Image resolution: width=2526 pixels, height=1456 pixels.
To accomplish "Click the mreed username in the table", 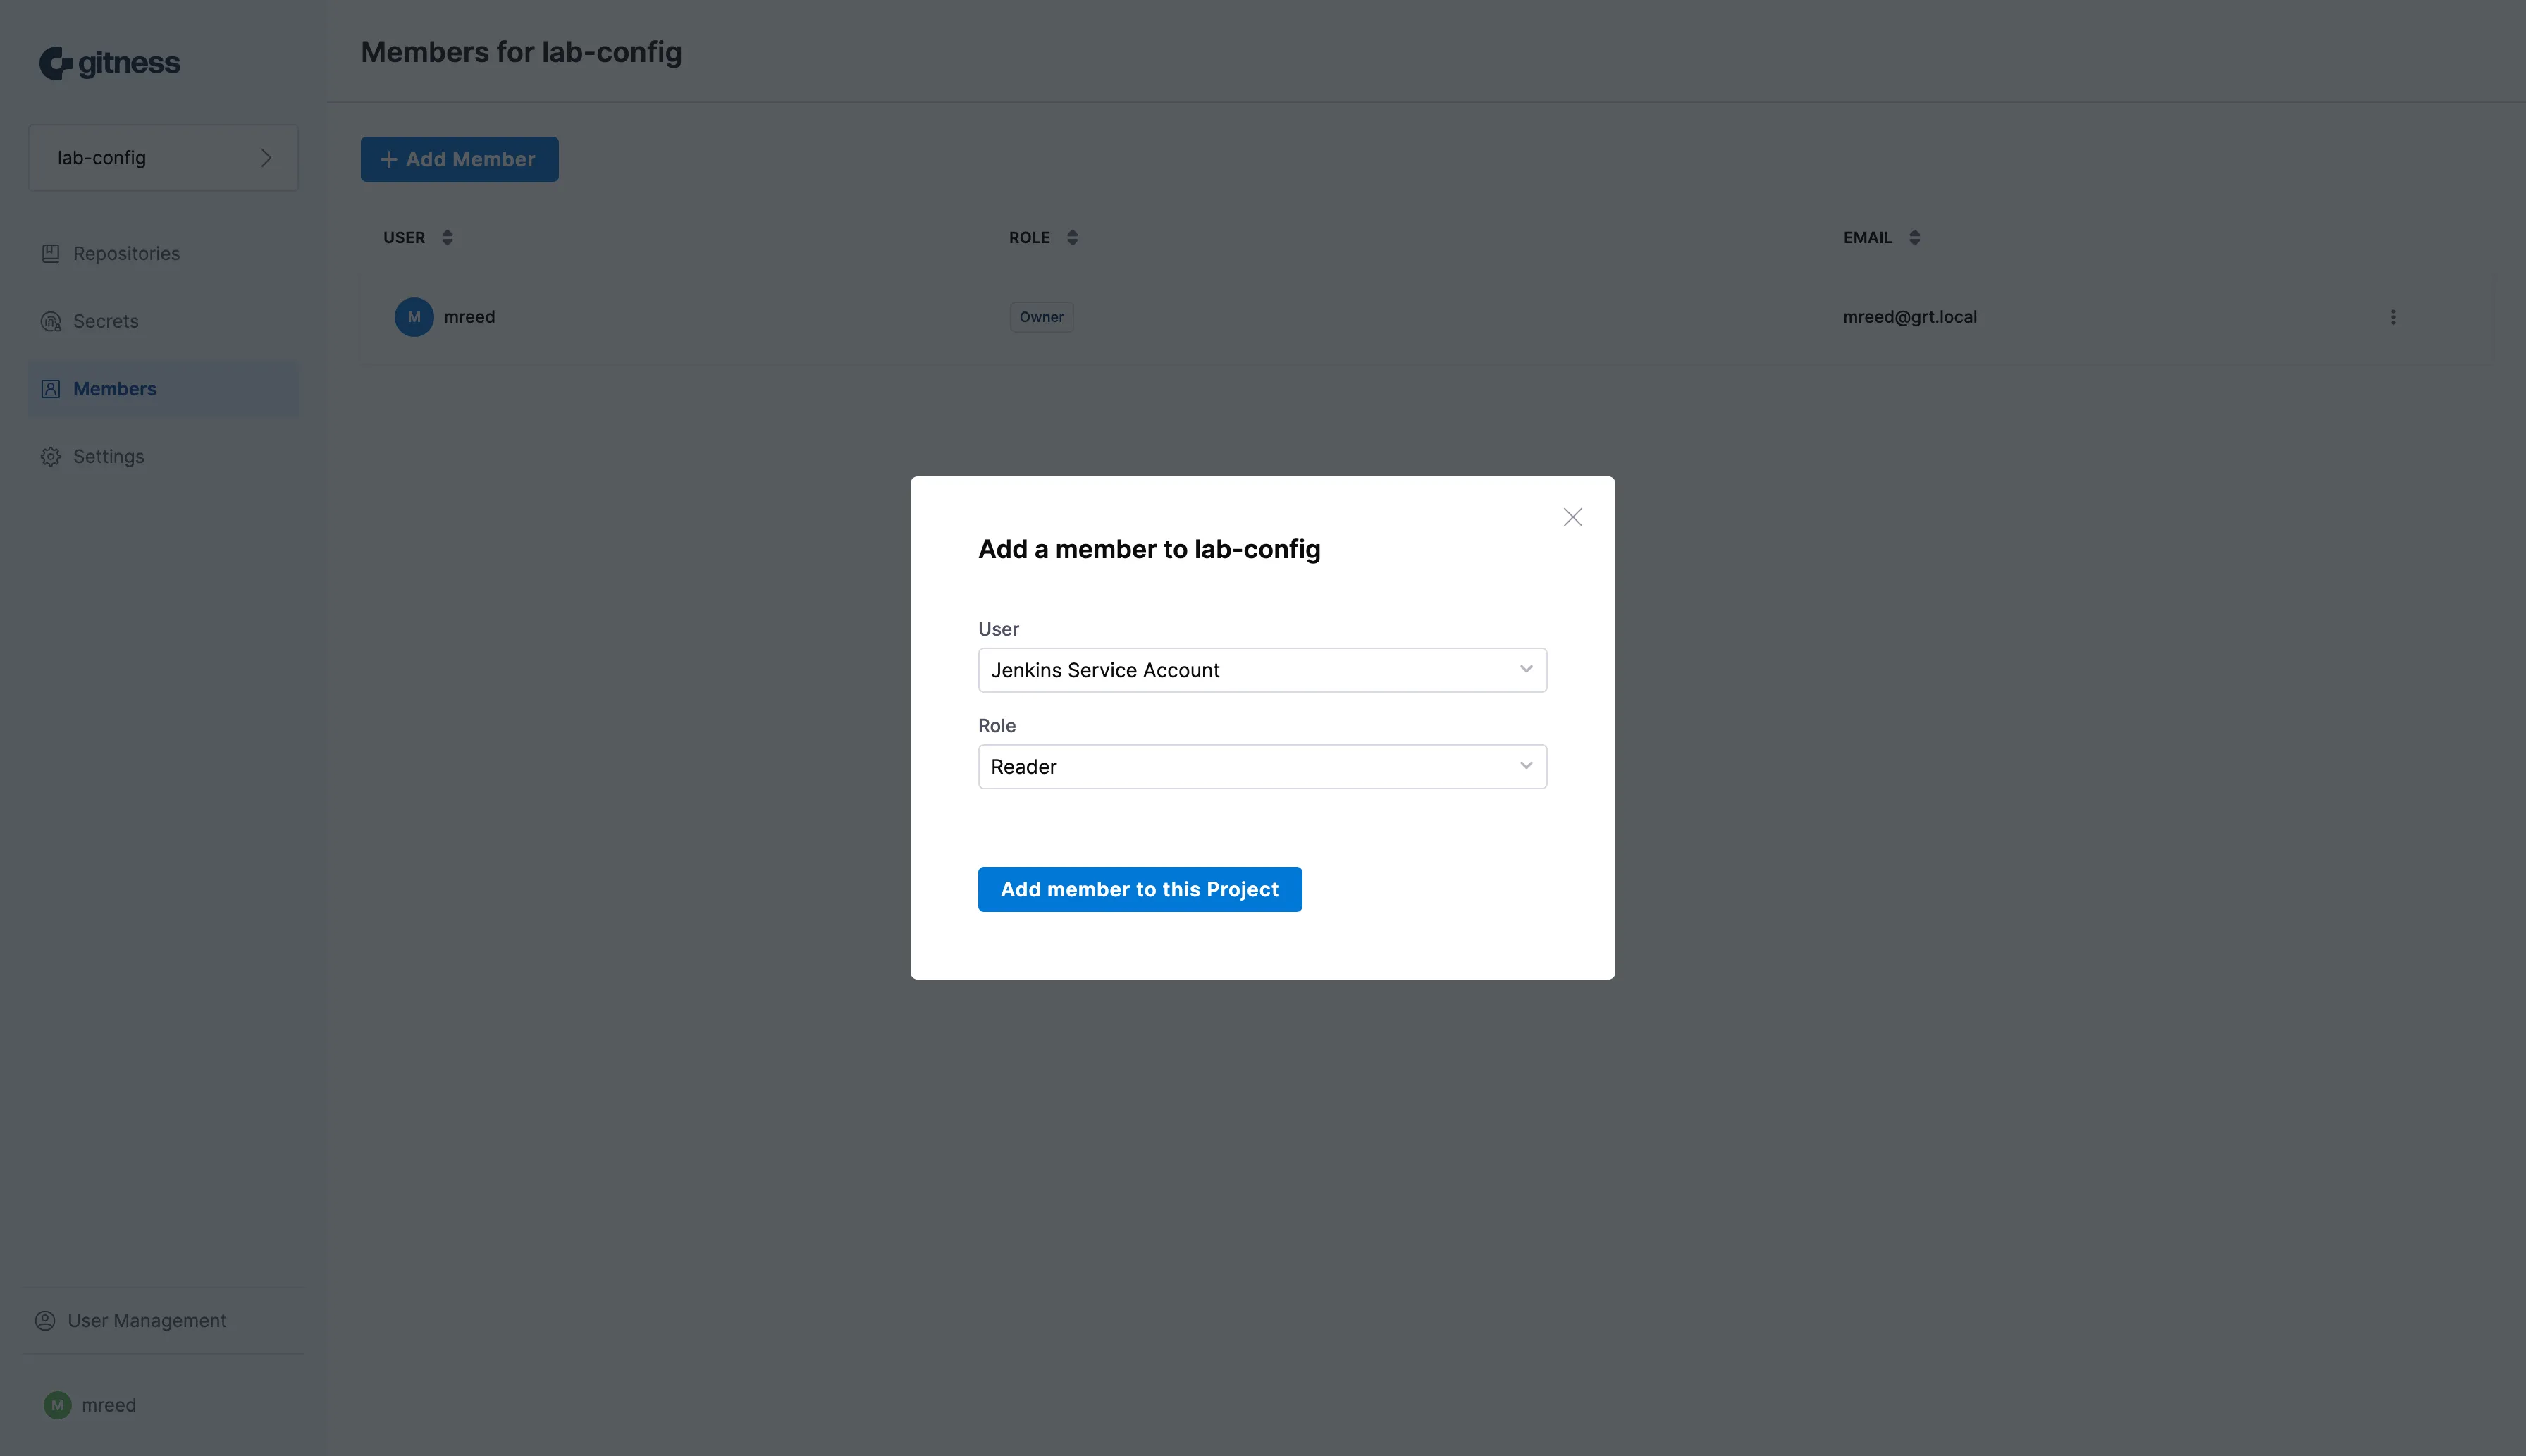I will click(469, 317).
